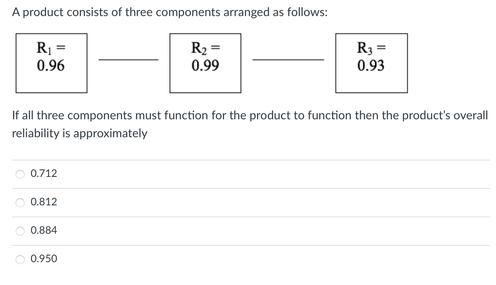Select the 0.884 radio button

20,230
